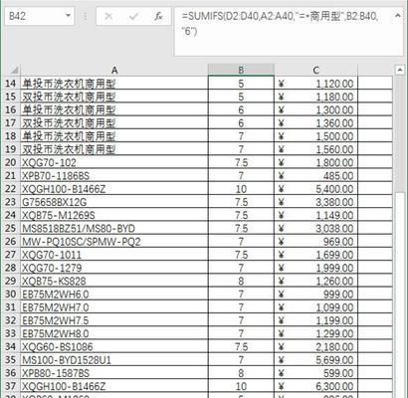Select column B header
This screenshot has width=408, height=398.
point(241,70)
